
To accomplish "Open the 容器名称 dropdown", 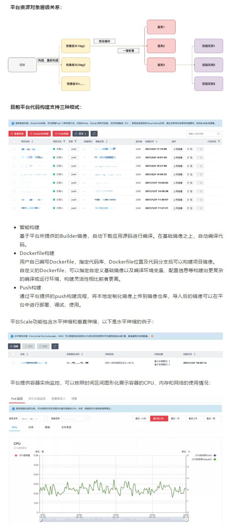I will [x=75, y=418].
